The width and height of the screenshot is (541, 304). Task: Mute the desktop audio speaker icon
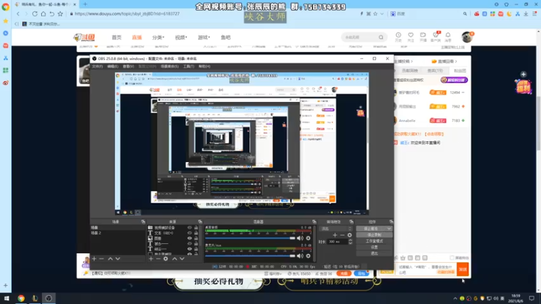click(x=300, y=238)
